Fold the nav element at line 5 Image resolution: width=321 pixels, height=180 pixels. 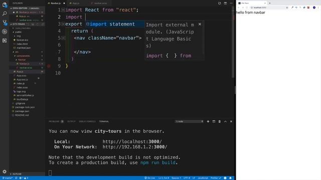click(x=63, y=38)
